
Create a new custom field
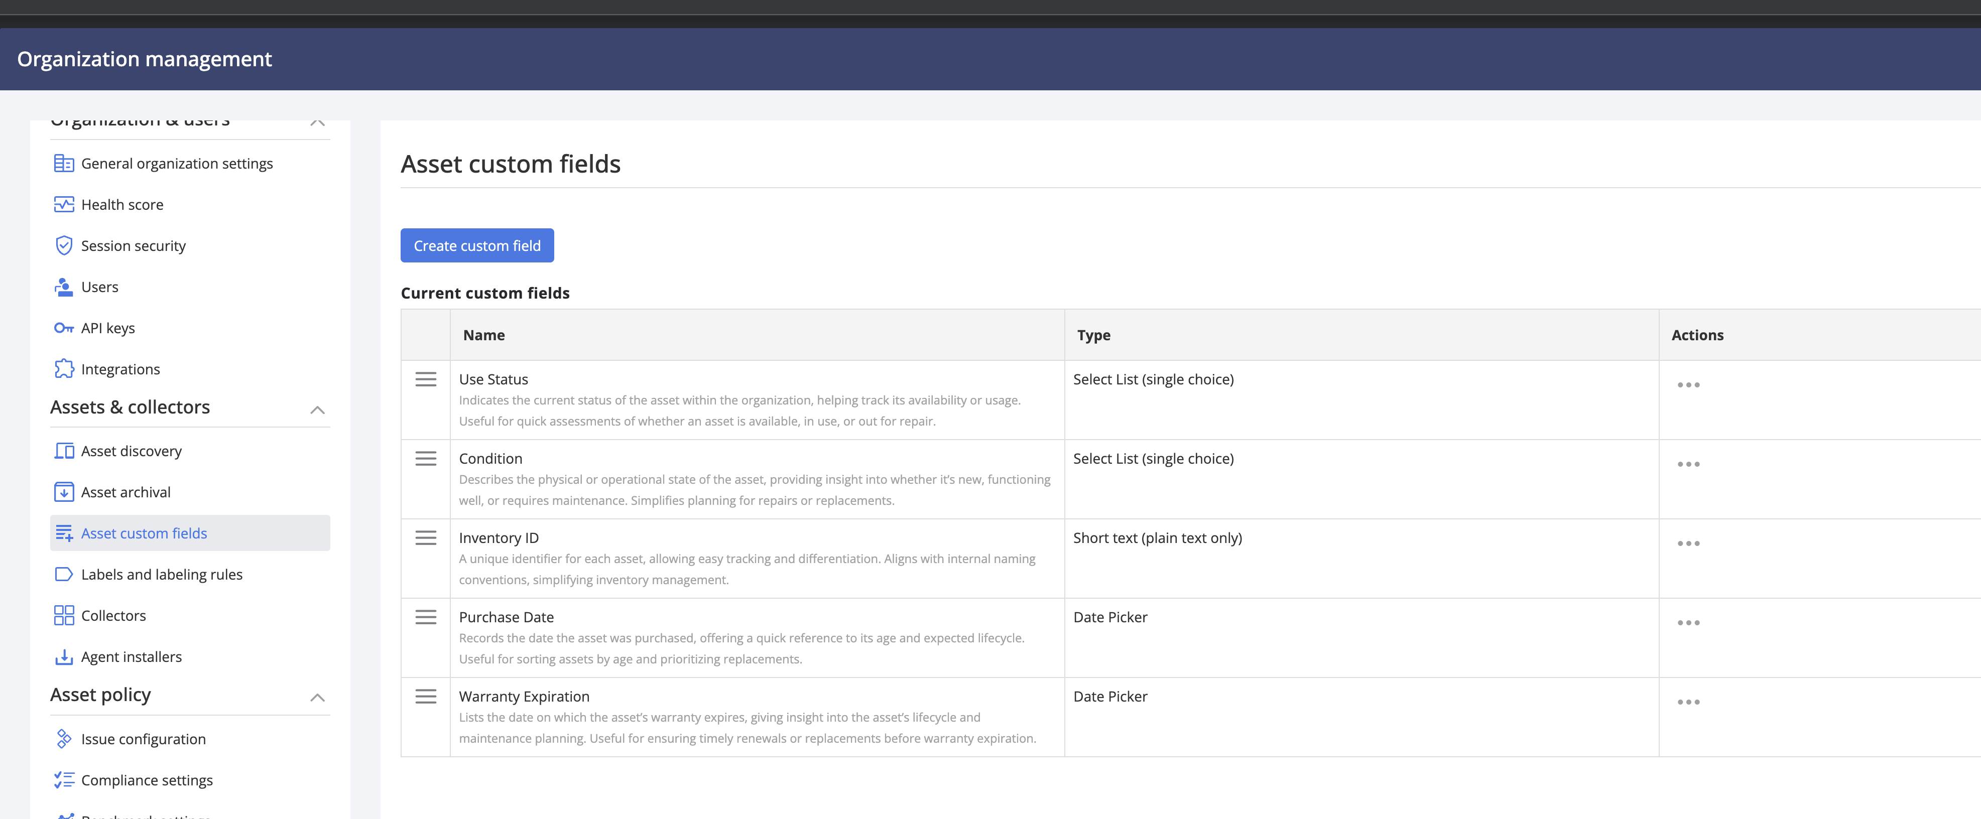tap(477, 246)
